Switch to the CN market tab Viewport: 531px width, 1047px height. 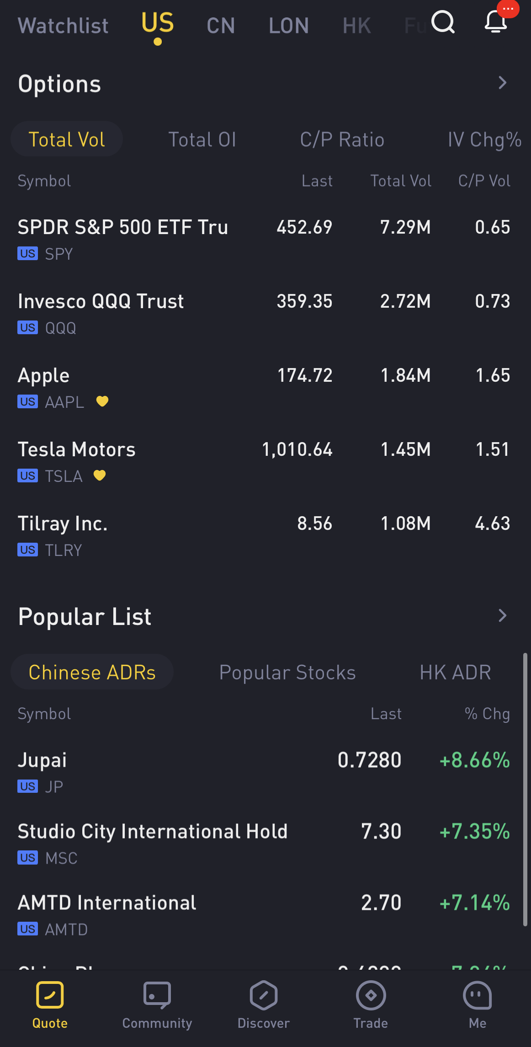[x=221, y=26]
